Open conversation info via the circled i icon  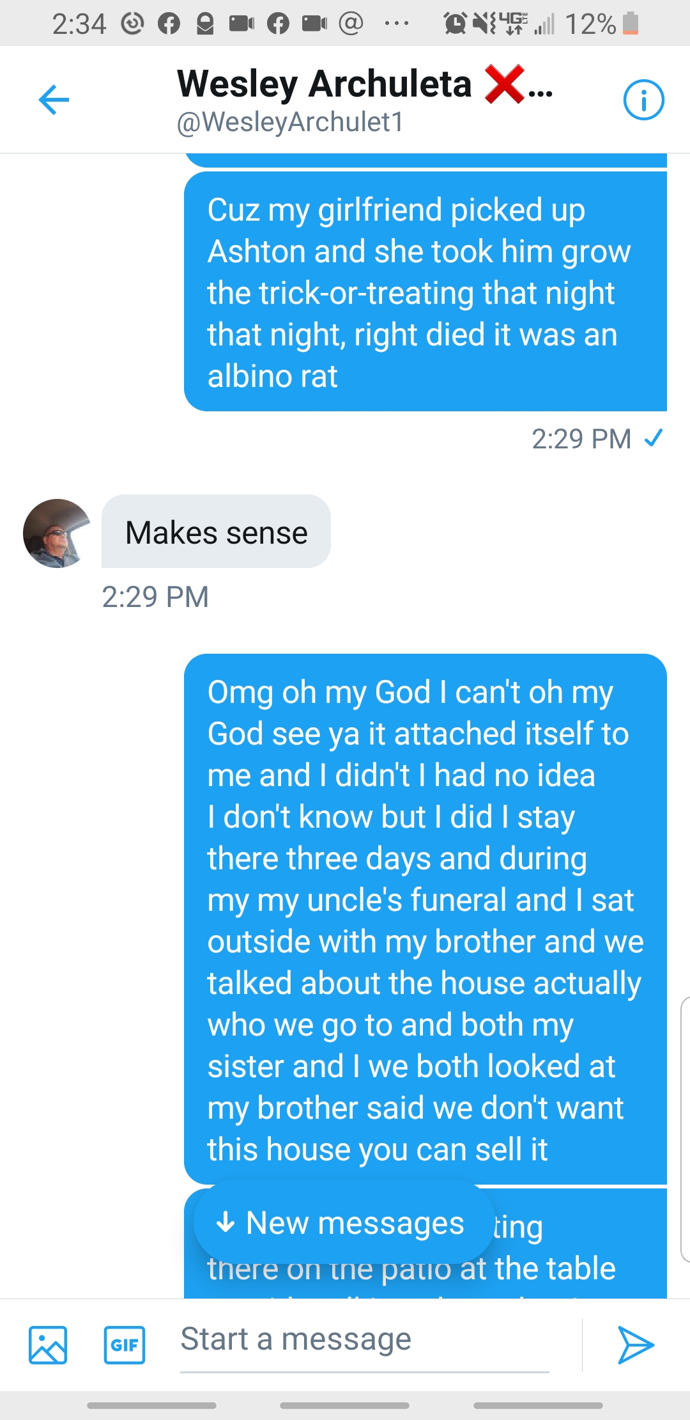click(643, 100)
